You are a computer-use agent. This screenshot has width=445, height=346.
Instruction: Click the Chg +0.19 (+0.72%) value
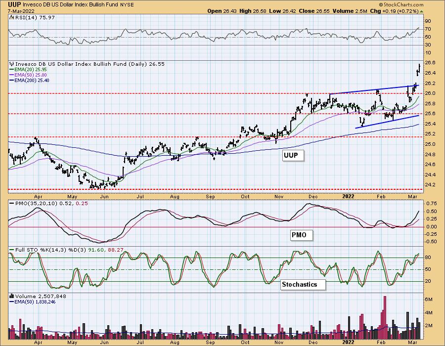tap(395, 11)
